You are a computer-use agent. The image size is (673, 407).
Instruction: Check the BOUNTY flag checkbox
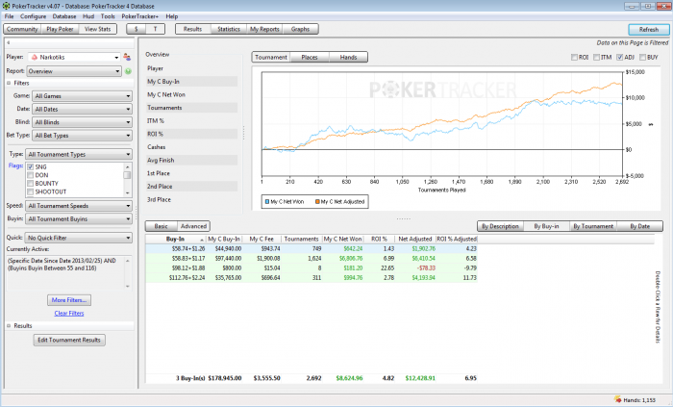[x=31, y=184]
